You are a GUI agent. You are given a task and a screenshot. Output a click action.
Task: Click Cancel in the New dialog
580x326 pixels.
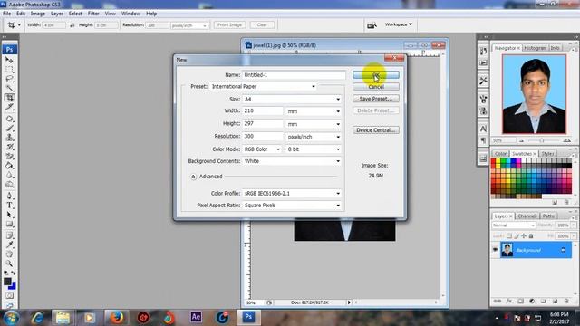coord(376,87)
